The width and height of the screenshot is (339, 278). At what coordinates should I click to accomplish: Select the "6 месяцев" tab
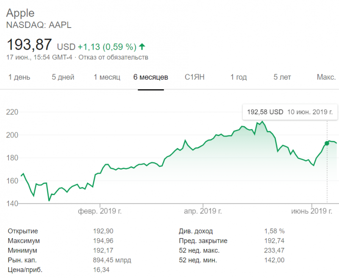tap(151, 77)
